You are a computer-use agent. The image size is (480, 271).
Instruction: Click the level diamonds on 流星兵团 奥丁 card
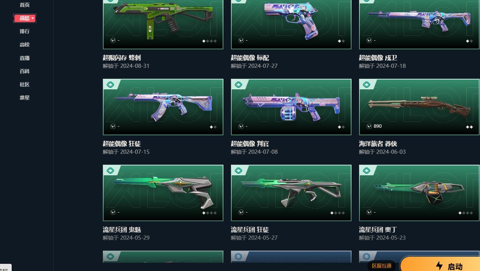pos(465,213)
